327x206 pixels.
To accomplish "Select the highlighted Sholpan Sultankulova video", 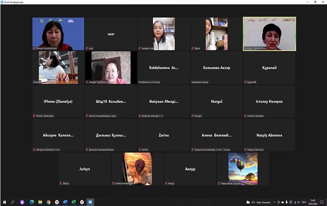I will [x=269, y=33].
